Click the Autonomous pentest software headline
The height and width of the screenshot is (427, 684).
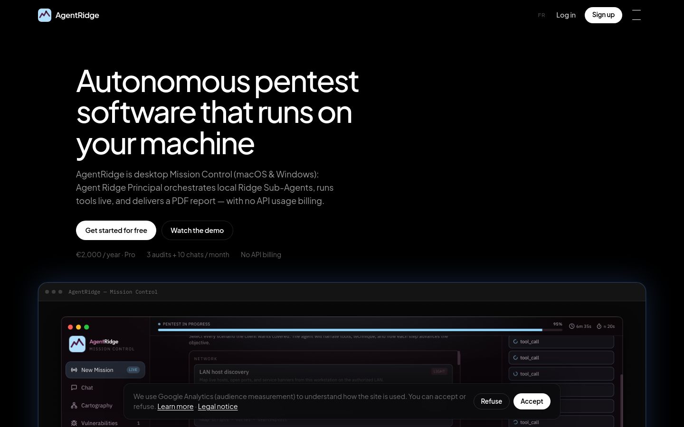[x=218, y=112]
